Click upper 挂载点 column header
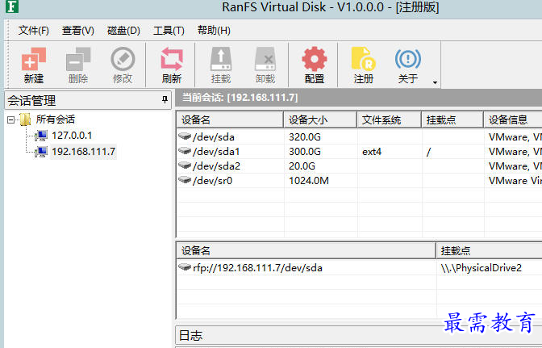 (452, 120)
